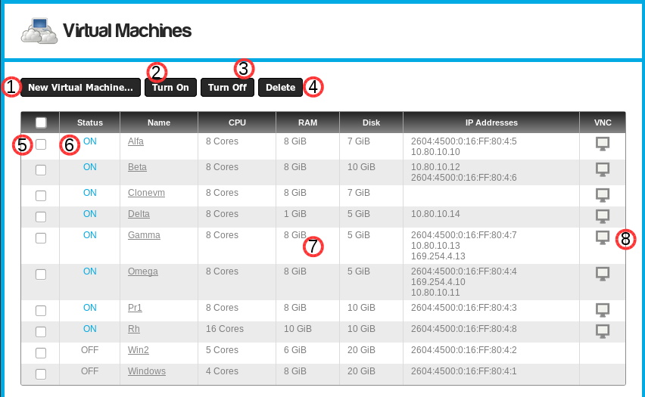
Task: Click IP address 2604:4500:0:16:FF:80:4:1
Action: pos(463,371)
